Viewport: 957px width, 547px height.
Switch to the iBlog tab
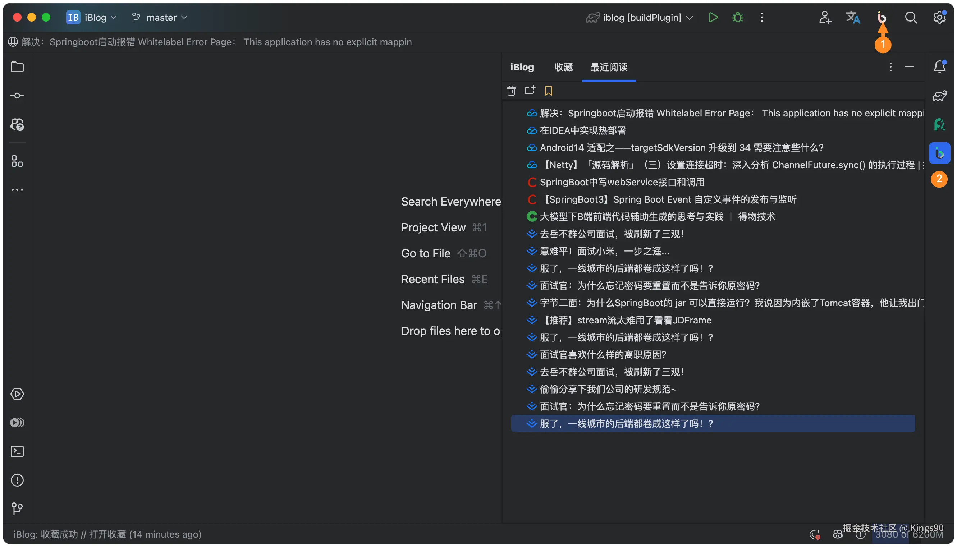pos(522,67)
